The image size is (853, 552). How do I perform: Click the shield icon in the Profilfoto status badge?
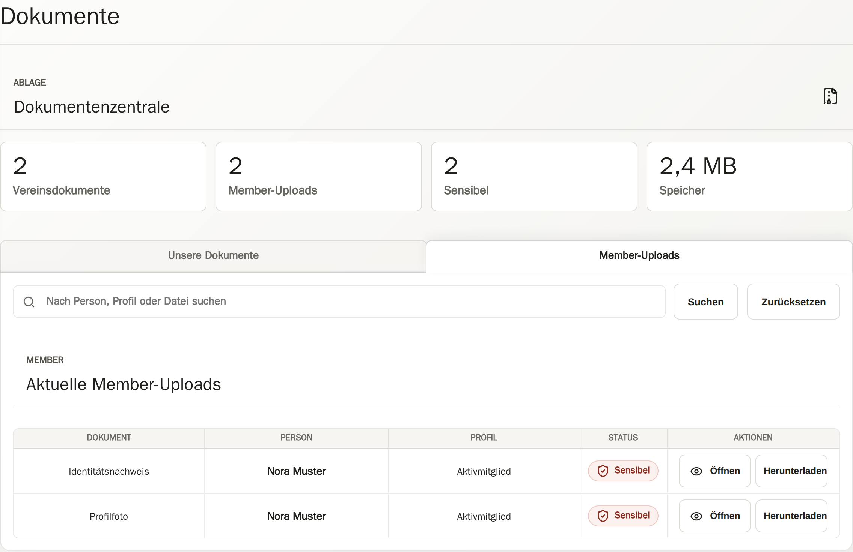603,516
